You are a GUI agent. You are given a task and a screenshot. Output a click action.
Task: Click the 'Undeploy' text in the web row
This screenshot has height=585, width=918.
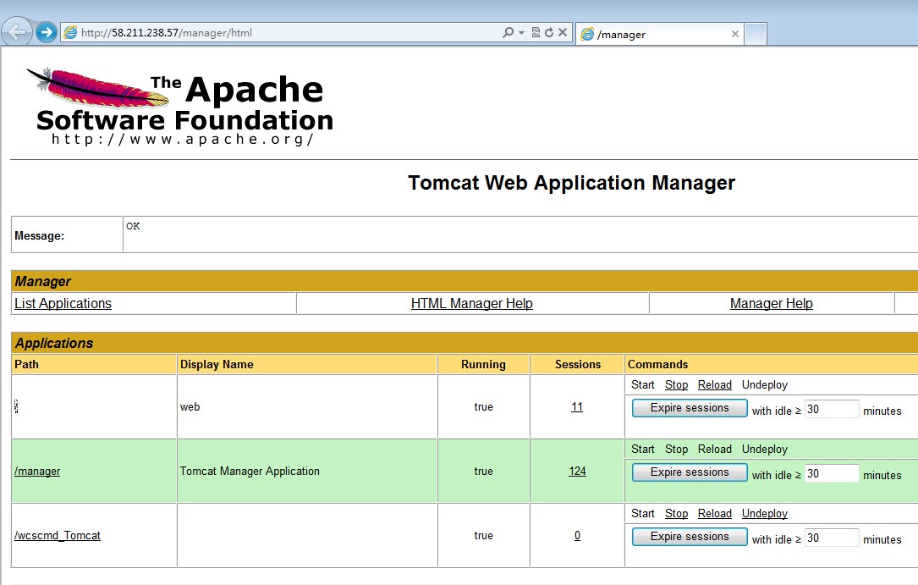point(765,384)
